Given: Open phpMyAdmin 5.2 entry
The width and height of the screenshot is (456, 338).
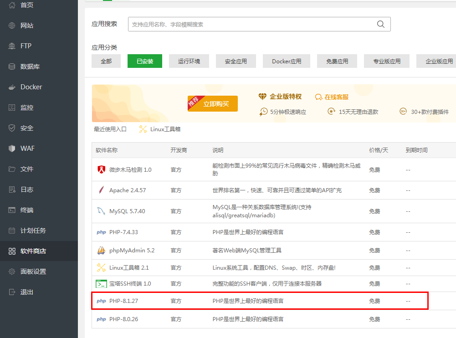Looking at the screenshot, I should point(132,251).
